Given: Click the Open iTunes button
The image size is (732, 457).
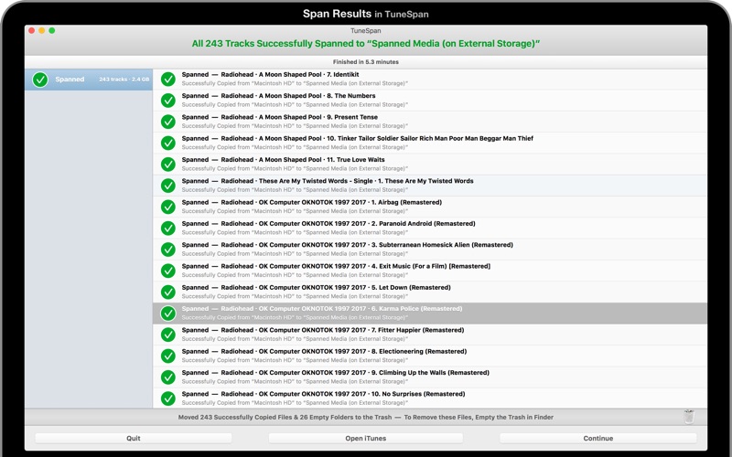Looking at the screenshot, I should (x=365, y=439).
